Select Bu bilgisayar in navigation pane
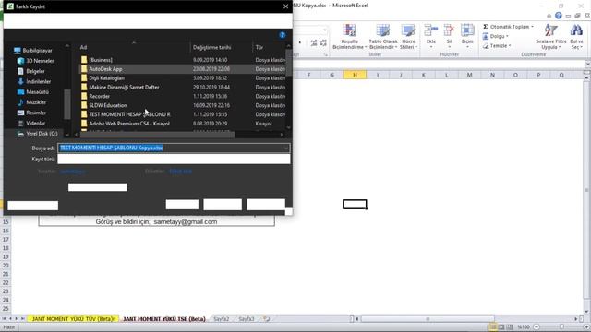Viewport: 591px width, 332px height. (33, 51)
